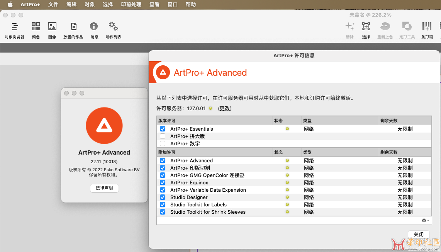The height and width of the screenshot is (252, 441).
Task: Select the 条形码 barcode tool
Action: tap(427, 31)
